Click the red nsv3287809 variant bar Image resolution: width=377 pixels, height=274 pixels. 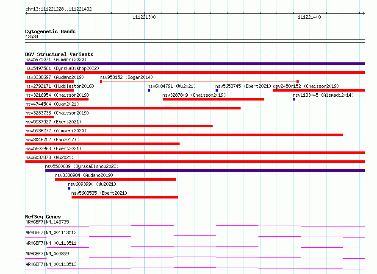click(213, 99)
